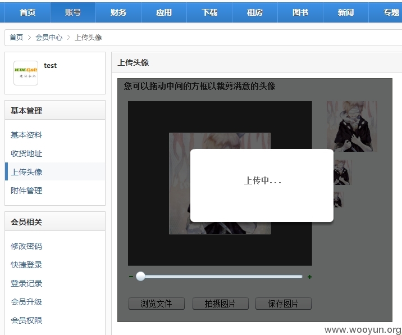The image size is (402, 335).
Task: Open 快捷登录 in sidebar
Action: pyautogui.click(x=26, y=265)
